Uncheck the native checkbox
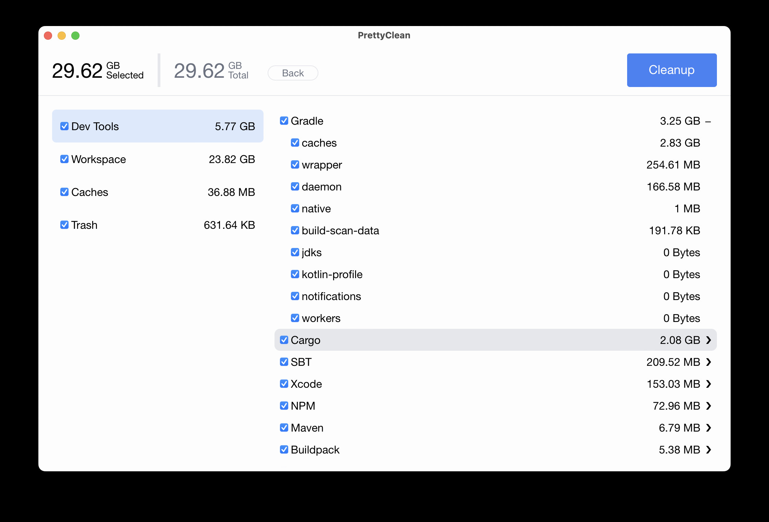The image size is (769, 522). point(295,208)
